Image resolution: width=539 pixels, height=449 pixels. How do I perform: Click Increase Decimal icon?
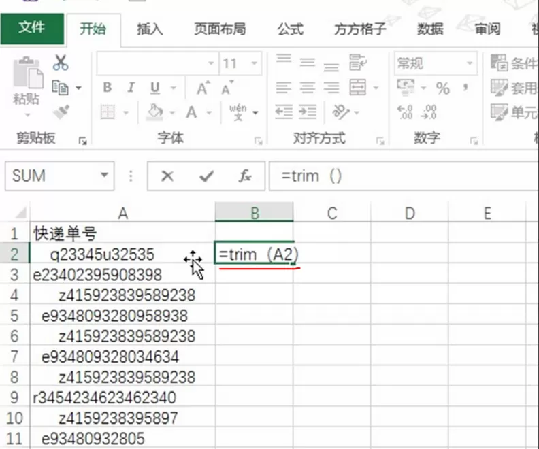tap(406, 112)
